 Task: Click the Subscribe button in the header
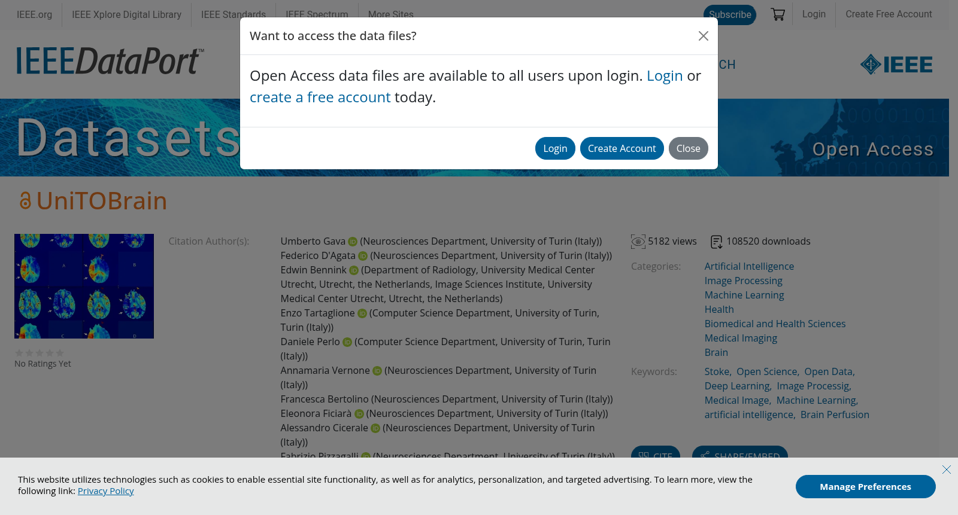coord(730,15)
